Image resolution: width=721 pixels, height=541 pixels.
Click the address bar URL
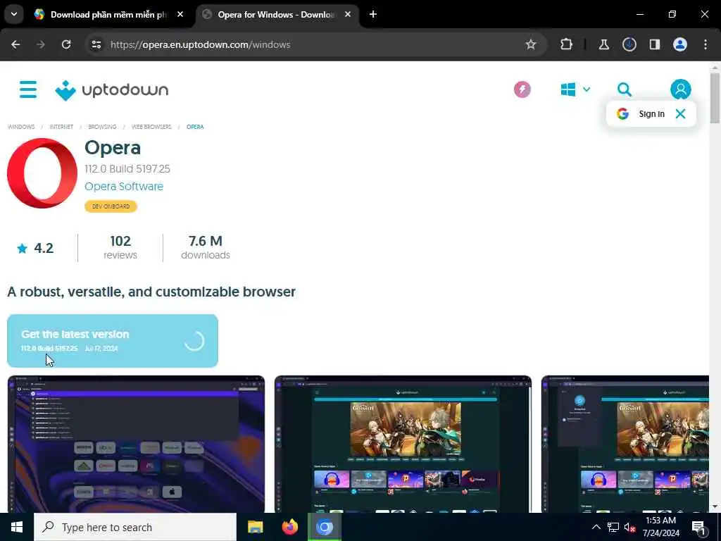pos(201,44)
